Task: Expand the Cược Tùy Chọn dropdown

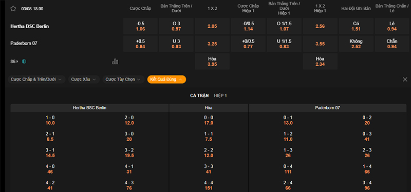Action: click(x=123, y=80)
